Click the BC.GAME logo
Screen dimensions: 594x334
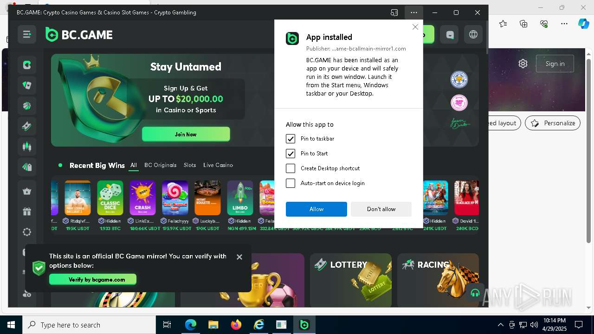tap(79, 35)
